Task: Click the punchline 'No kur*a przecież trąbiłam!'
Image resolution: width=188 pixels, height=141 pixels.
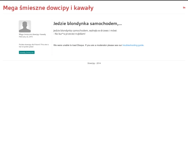Action: click(70, 34)
